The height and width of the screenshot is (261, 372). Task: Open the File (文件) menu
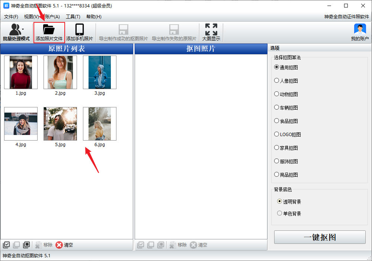11,17
